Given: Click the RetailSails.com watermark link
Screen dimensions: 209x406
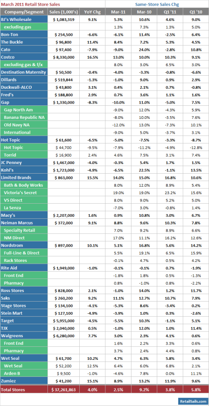Looking at the screenshot, I should (192, 401).
